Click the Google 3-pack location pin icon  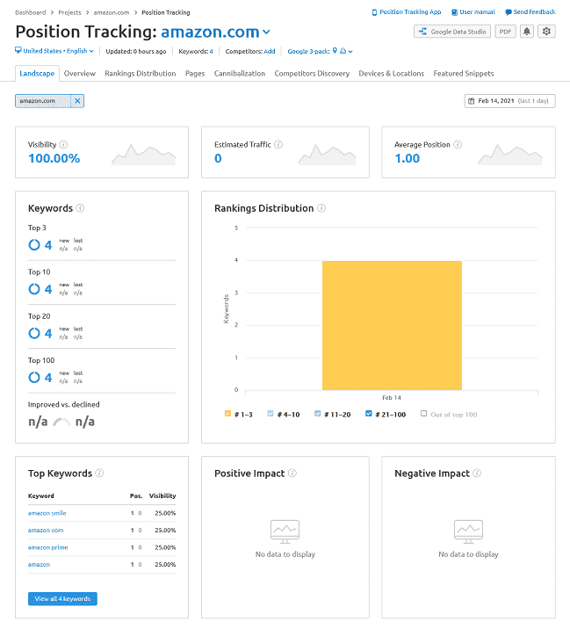335,51
